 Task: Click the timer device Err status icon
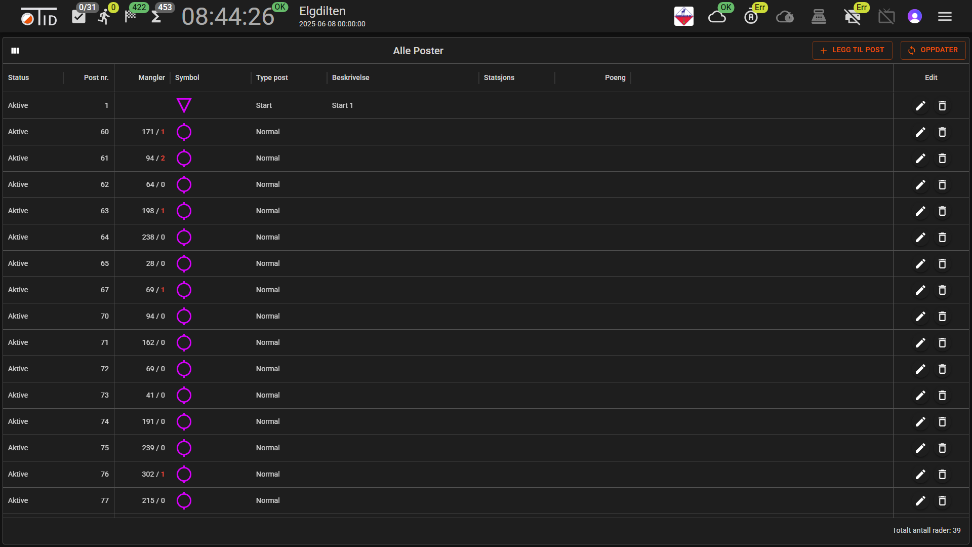point(751,17)
